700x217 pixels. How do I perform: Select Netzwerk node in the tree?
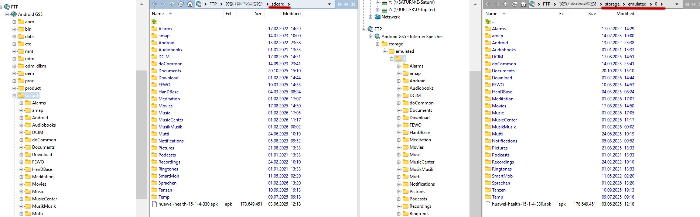tap(390, 17)
